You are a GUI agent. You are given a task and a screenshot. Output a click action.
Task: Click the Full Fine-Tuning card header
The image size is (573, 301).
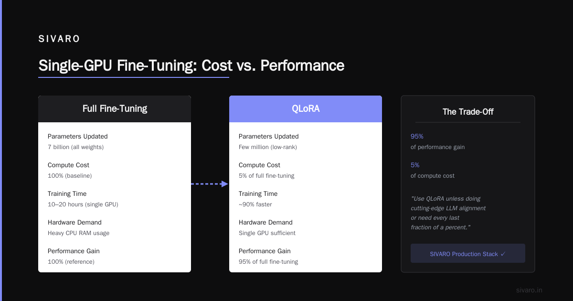tap(115, 109)
